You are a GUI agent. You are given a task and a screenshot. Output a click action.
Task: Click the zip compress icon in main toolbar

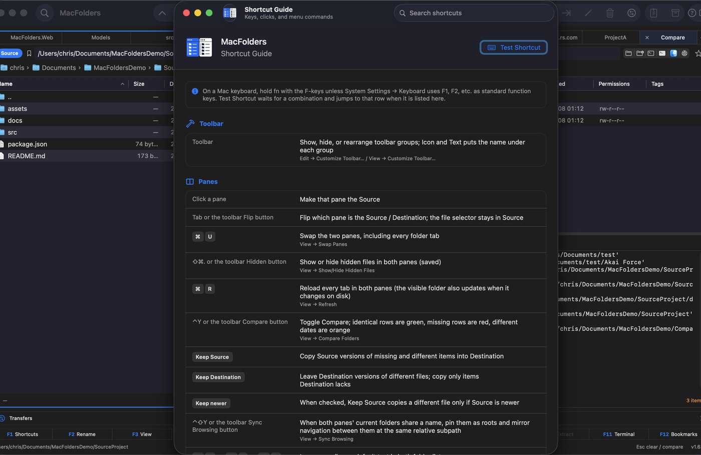653,13
